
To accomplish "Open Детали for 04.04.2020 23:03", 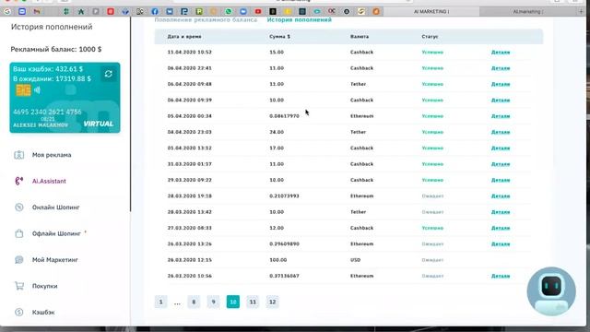I will click(501, 132).
